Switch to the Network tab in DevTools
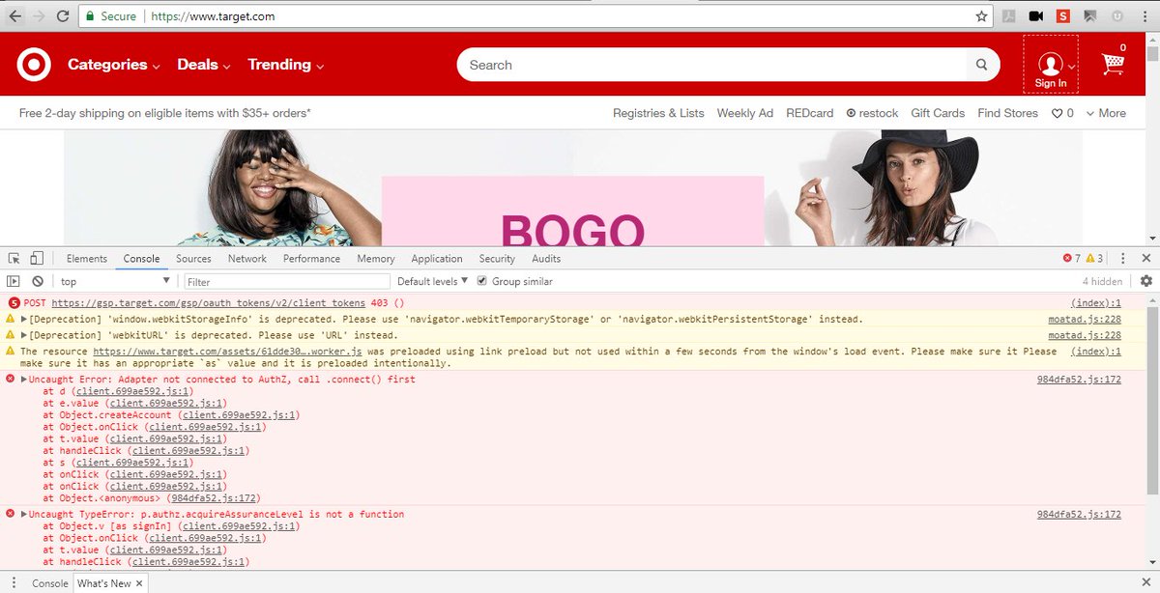 (x=246, y=258)
